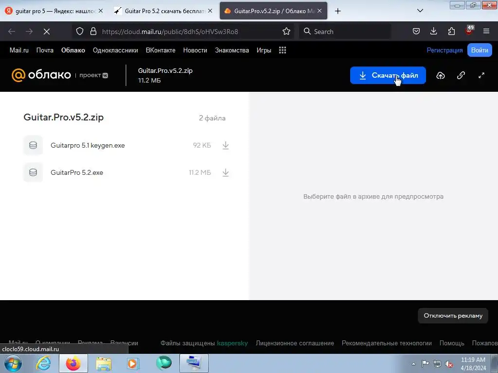
Task: Download GuitarPro 5.2.exe arrow icon
Action: (x=226, y=172)
